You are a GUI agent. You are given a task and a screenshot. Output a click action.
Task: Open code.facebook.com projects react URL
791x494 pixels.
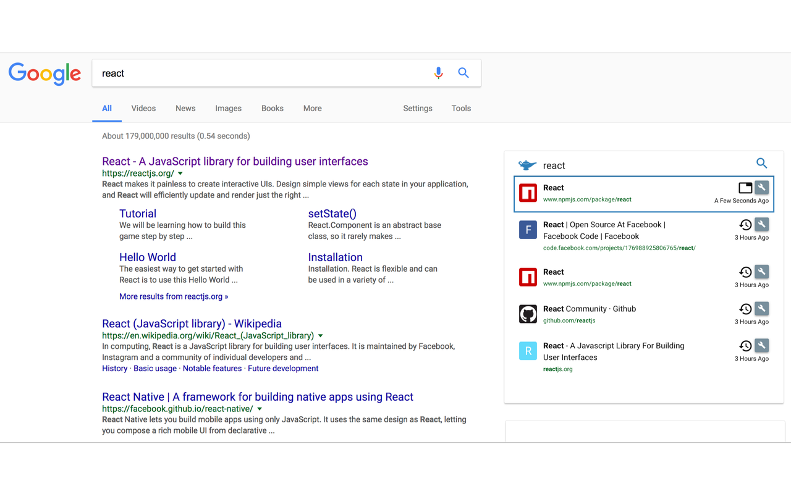coord(619,248)
